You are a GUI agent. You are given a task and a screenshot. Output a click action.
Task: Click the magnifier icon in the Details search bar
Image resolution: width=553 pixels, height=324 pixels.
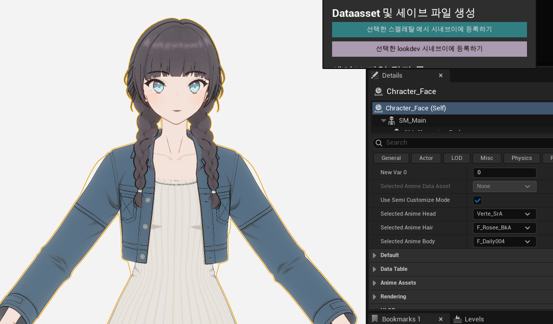coord(379,143)
